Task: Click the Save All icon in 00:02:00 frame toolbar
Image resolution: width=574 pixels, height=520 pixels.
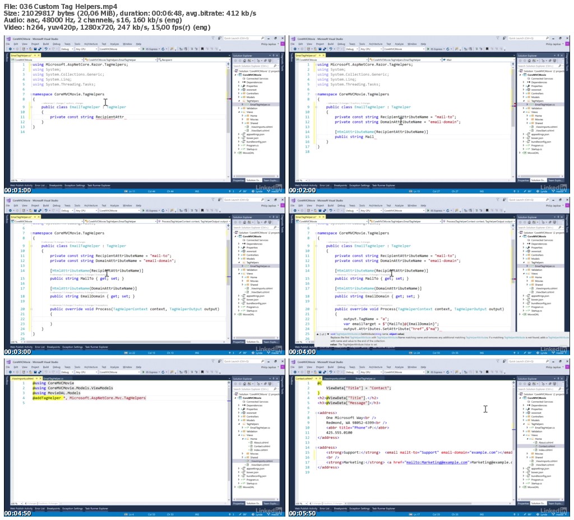Action: (325, 49)
